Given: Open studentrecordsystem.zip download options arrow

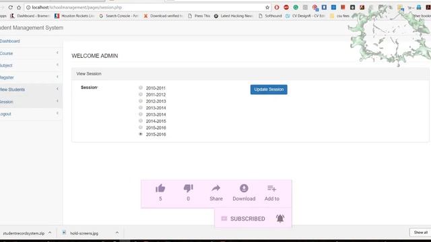Looking at the screenshot, I should [x=50, y=233].
